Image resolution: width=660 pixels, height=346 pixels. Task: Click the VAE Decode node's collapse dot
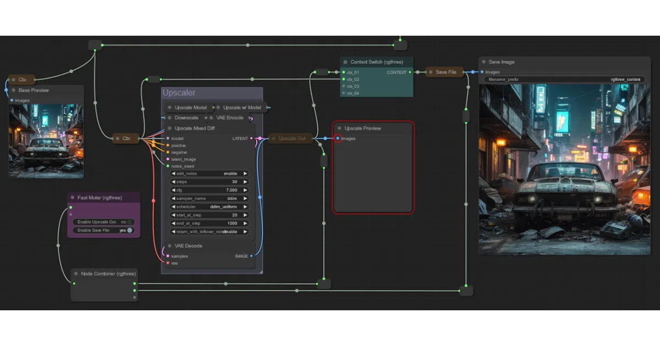coord(169,246)
